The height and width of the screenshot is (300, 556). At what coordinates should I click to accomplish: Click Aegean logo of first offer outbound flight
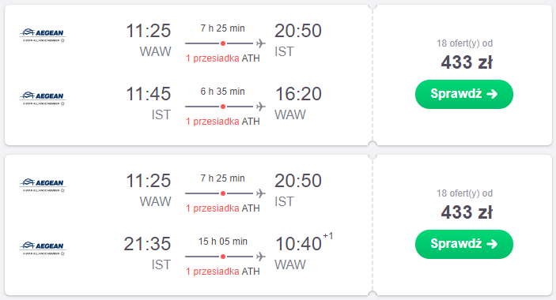(43, 35)
